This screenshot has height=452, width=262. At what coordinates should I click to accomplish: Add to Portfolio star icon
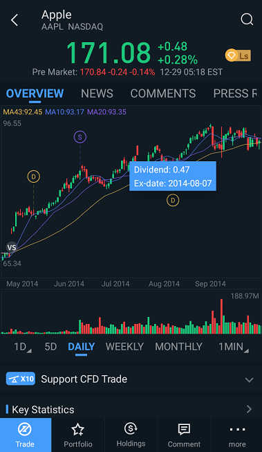click(x=77, y=430)
